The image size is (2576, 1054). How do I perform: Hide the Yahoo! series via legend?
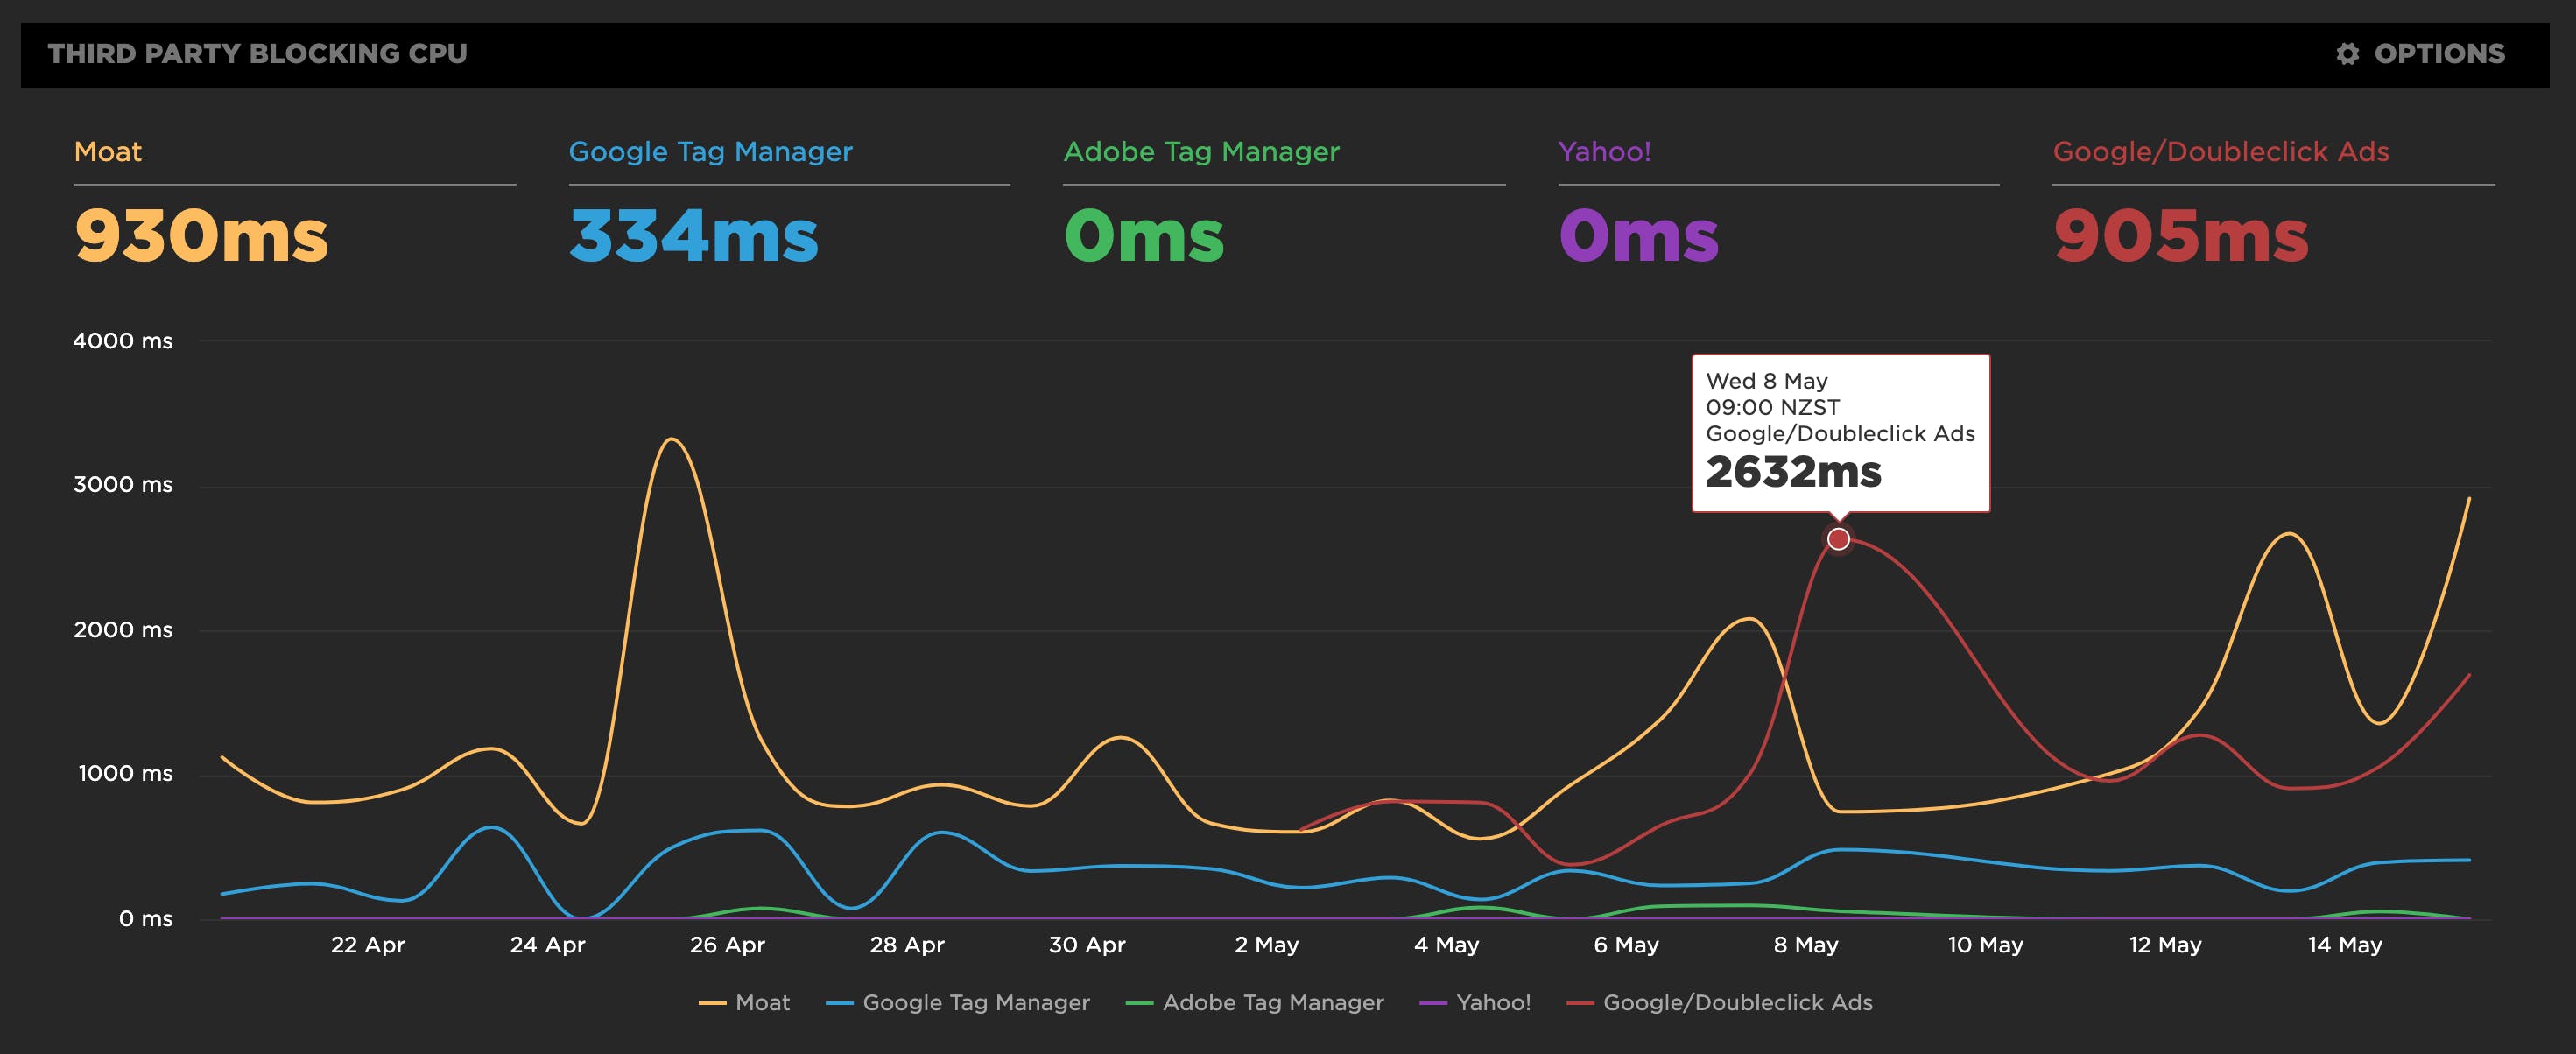tap(1493, 1002)
